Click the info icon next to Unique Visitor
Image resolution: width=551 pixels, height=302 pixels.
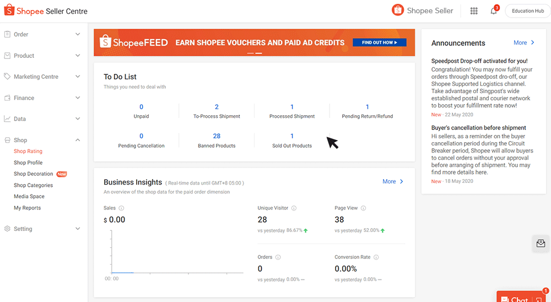(x=294, y=208)
